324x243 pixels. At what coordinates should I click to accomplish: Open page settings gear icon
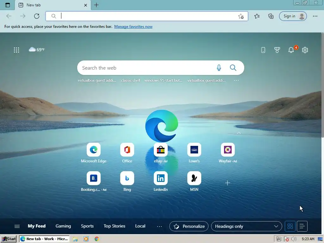pyautogui.click(x=305, y=50)
